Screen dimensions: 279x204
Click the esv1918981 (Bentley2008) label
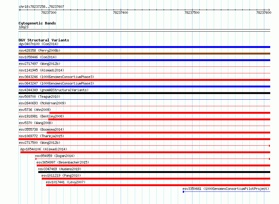41,116
